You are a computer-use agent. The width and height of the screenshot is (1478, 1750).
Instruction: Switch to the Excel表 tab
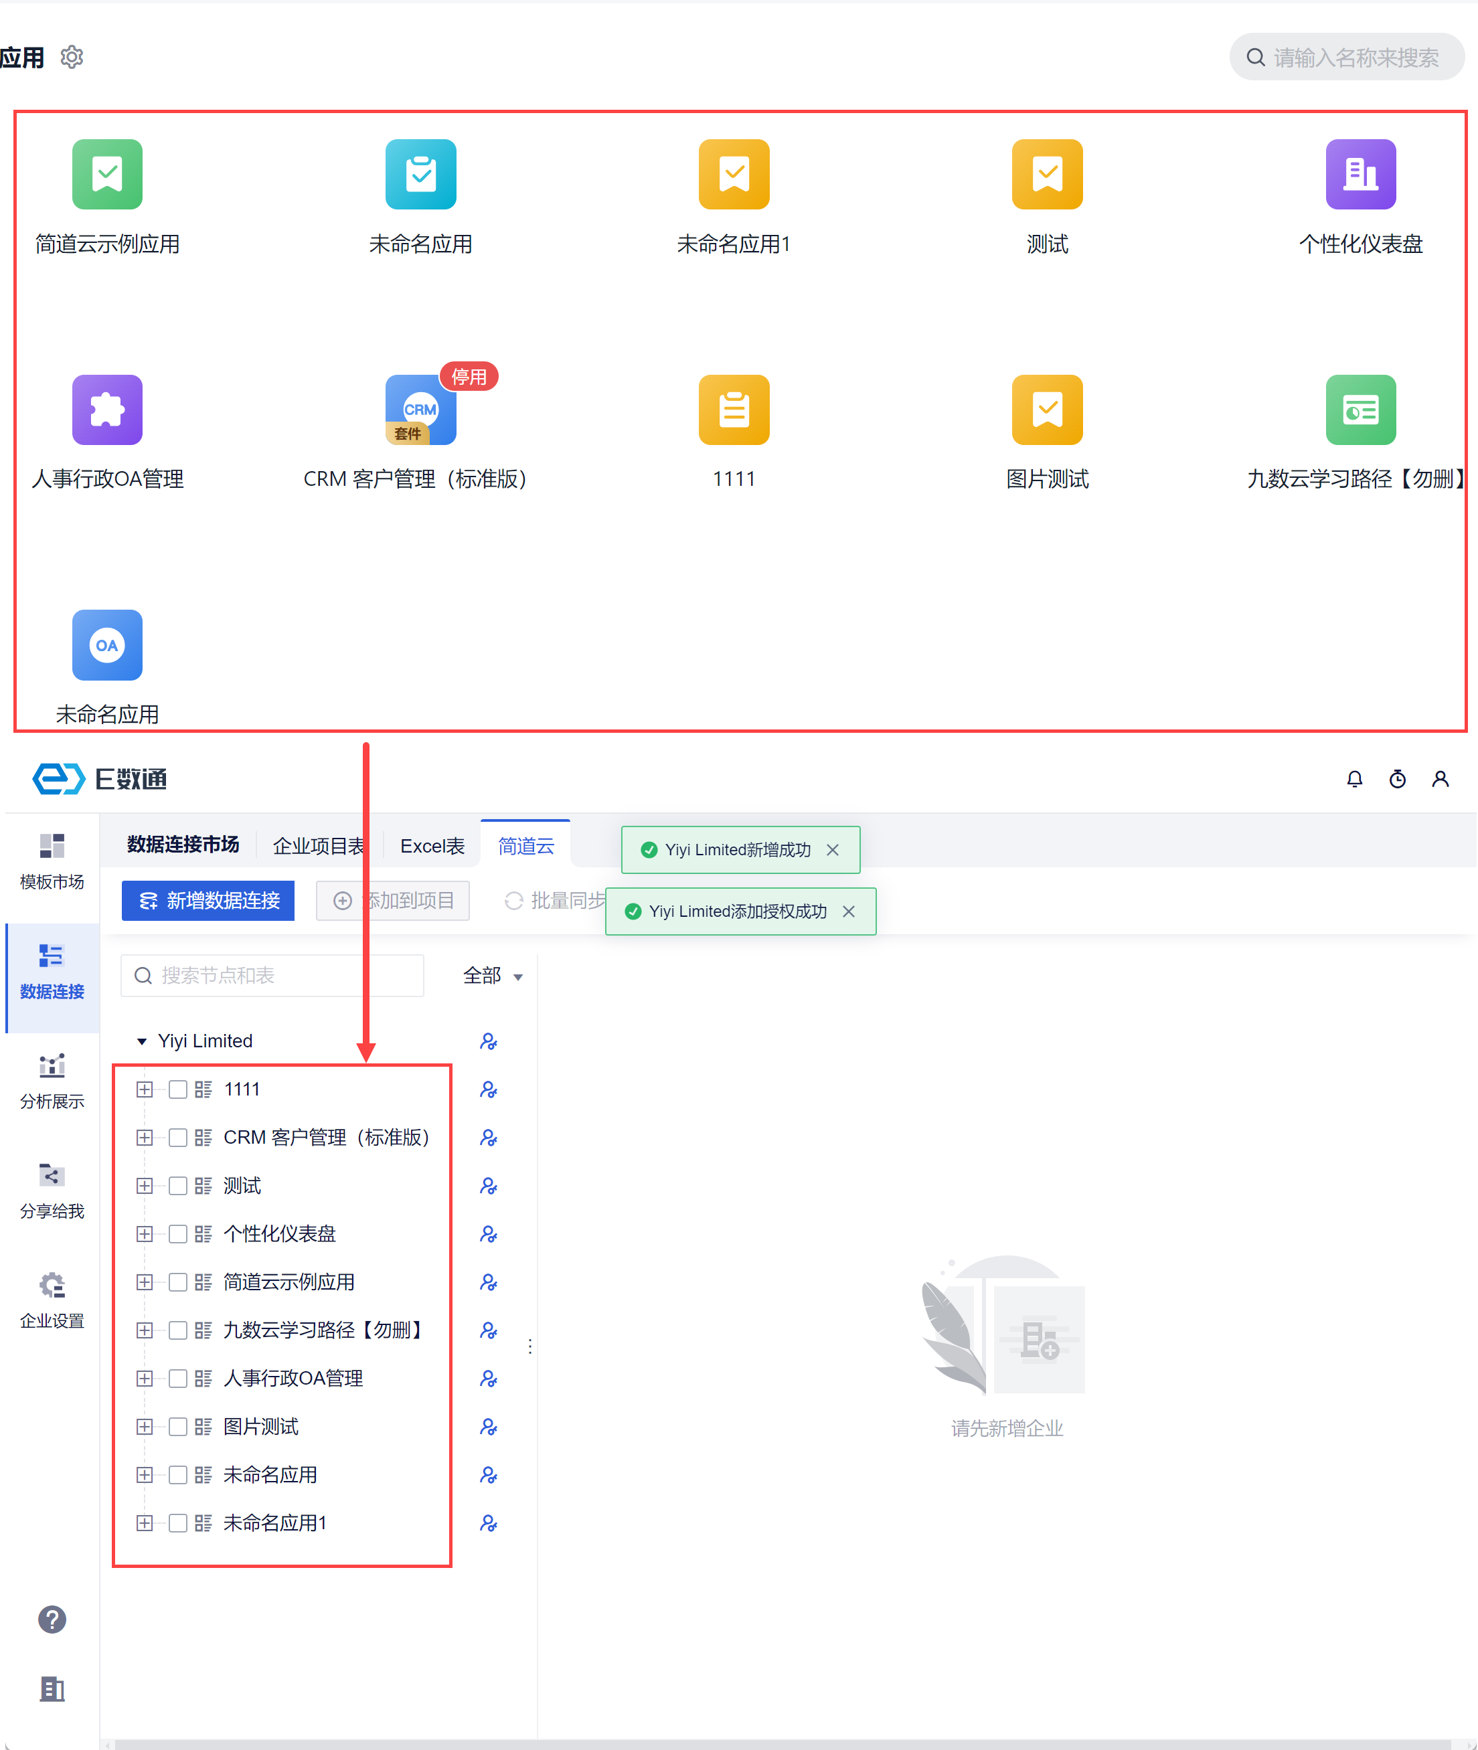[x=432, y=846]
